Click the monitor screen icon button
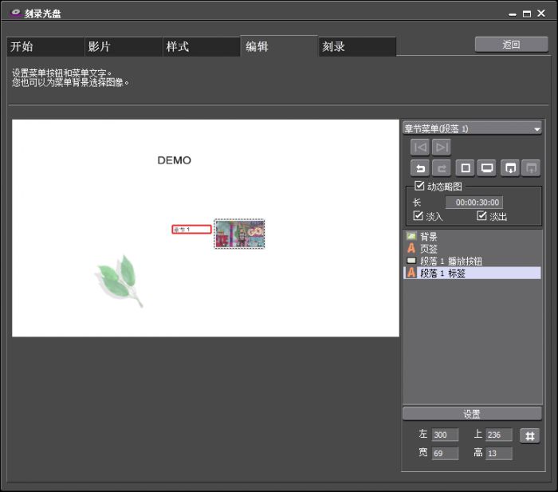This screenshot has width=558, height=492. pos(487,168)
